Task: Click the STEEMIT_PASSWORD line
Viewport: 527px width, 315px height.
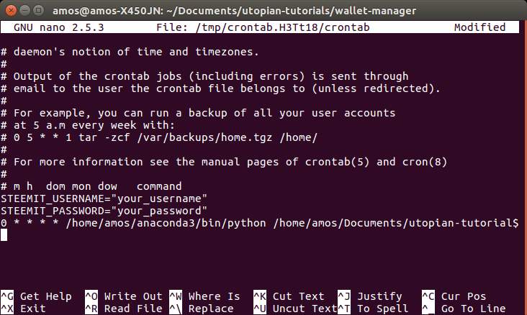Action: 104,211
